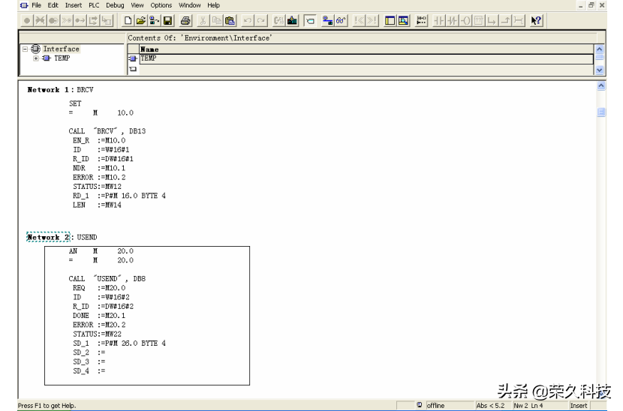This screenshot has height=411, width=623.
Task: Open the Debug menu
Action: pyautogui.click(x=115, y=5)
